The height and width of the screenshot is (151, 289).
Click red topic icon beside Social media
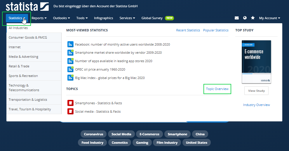70,112
